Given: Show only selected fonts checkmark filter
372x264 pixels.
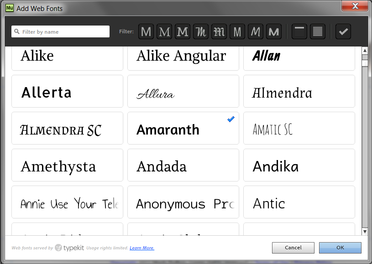Looking at the screenshot, I should (x=343, y=31).
